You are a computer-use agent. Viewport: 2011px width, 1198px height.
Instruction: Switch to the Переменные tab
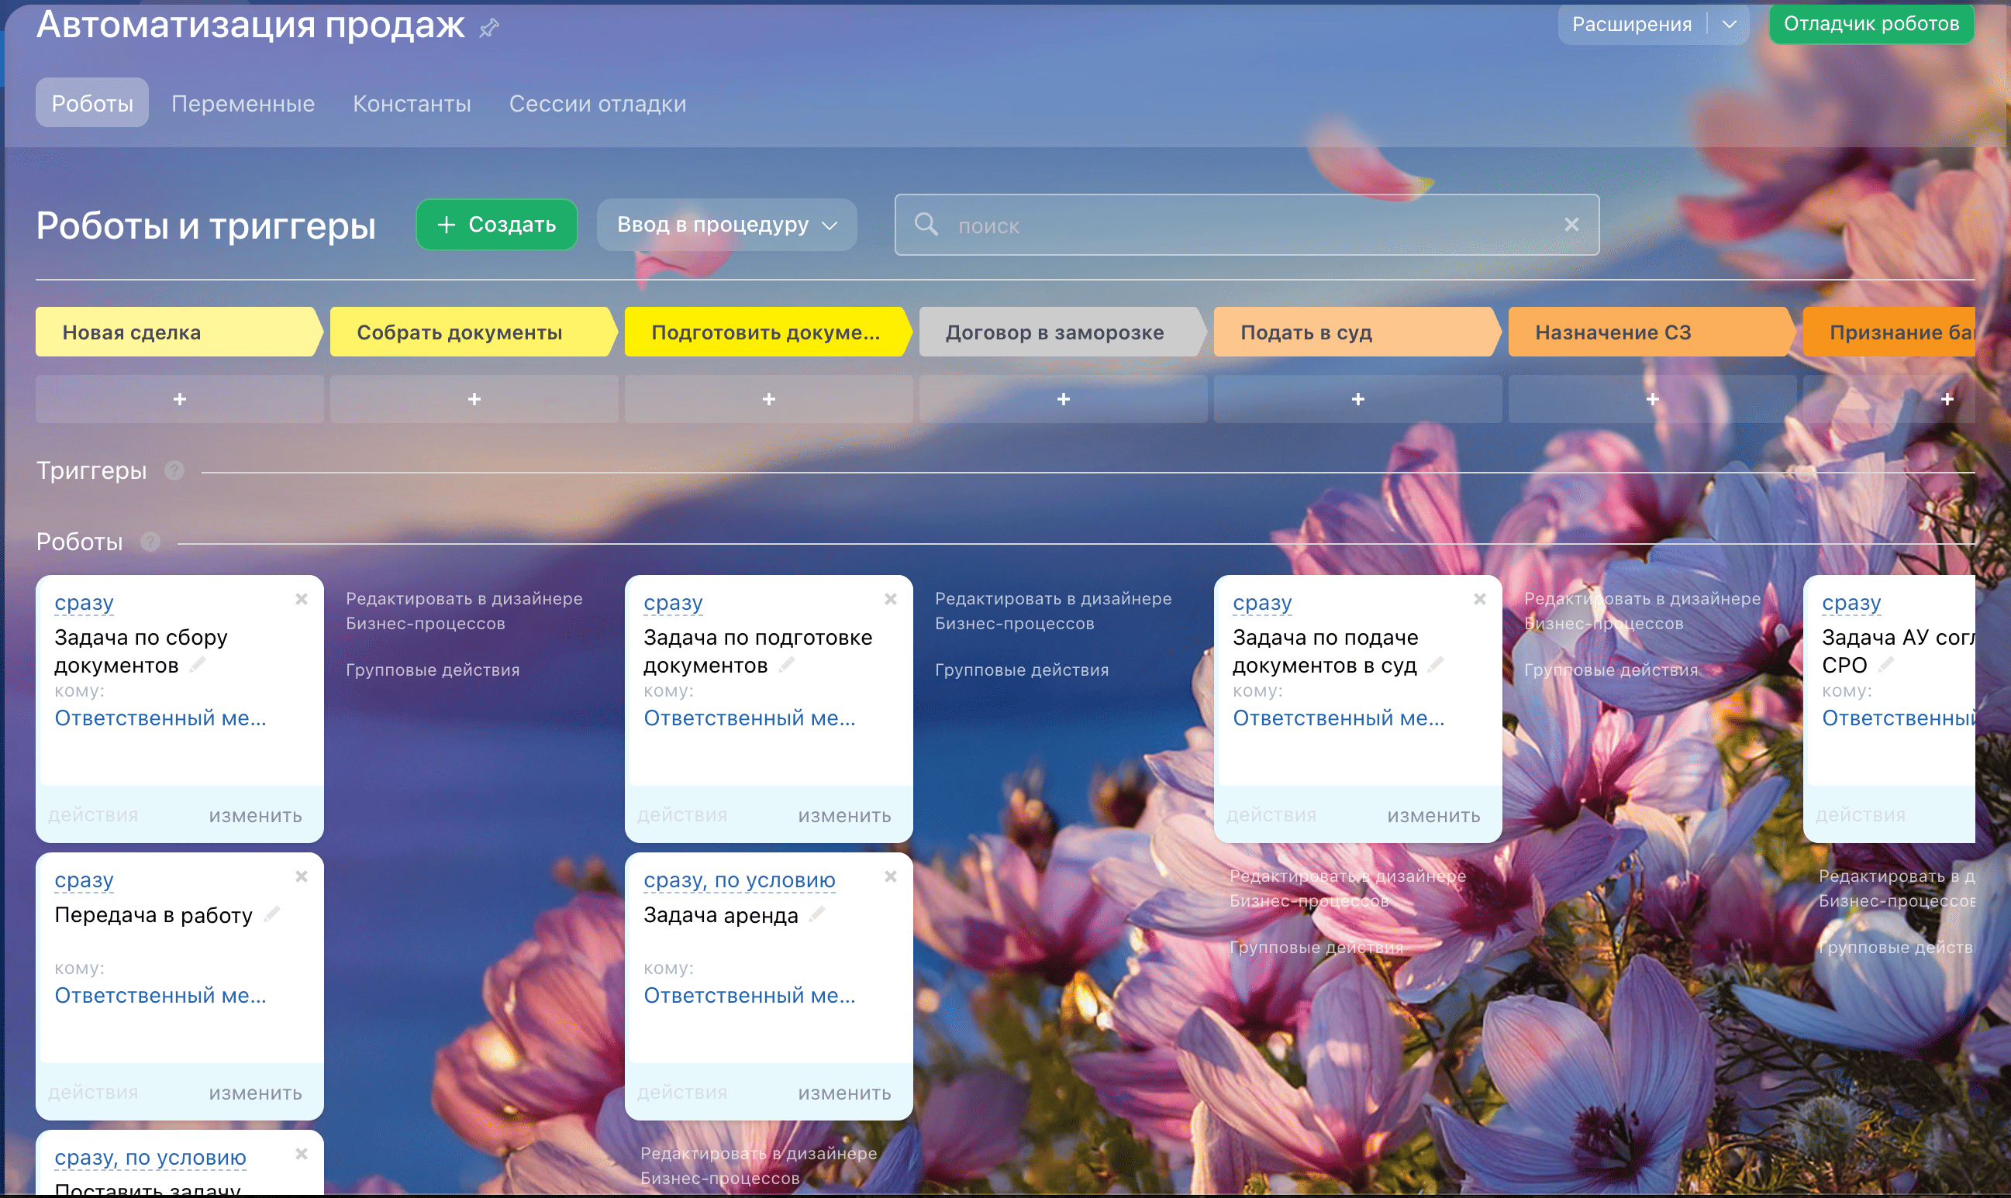point(243,103)
